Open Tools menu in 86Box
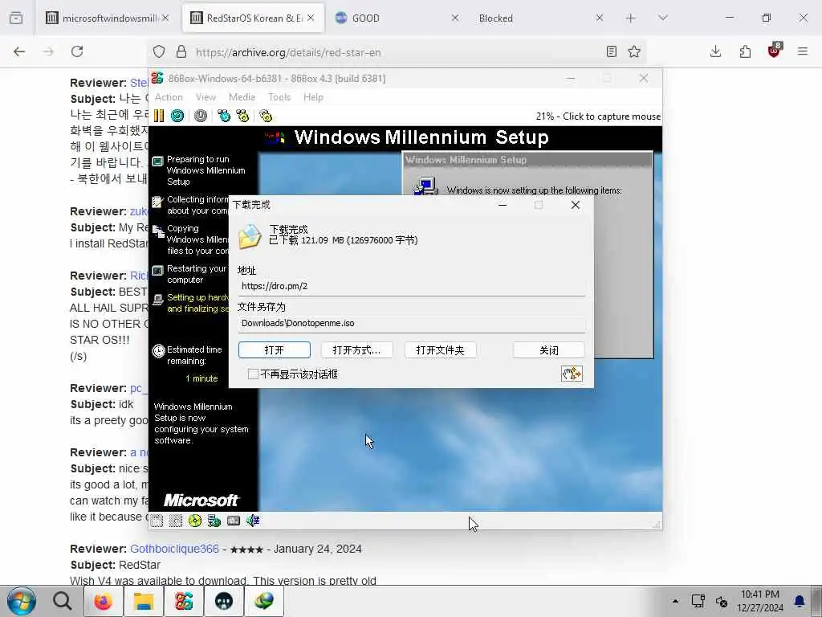Viewport: 822px width, 617px height. [x=279, y=97]
